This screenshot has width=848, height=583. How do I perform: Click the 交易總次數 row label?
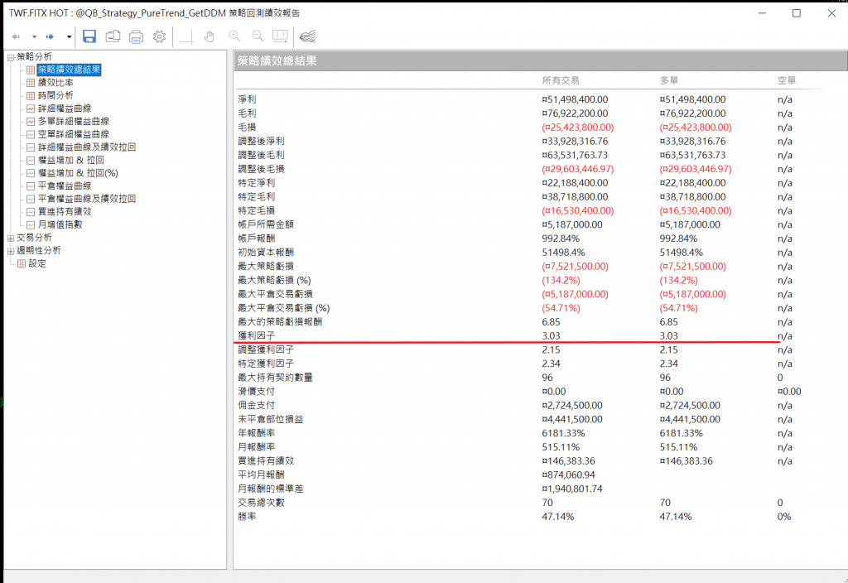pyautogui.click(x=261, y=503)
